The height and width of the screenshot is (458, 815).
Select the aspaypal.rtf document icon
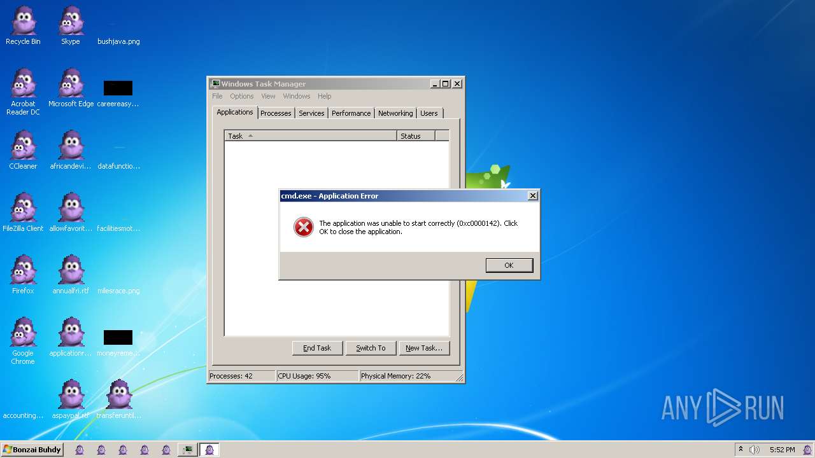click(71, 400)
